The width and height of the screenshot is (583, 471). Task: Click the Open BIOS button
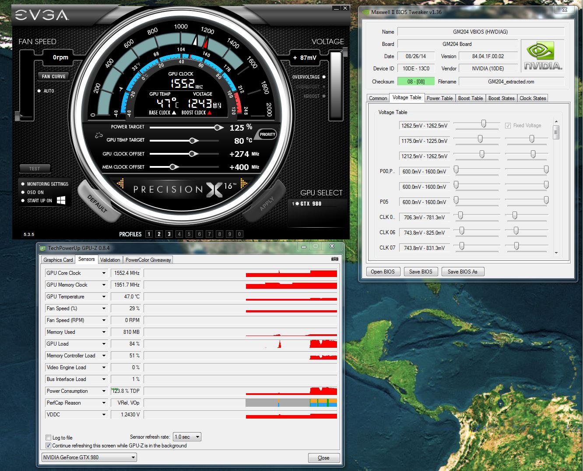383,272
